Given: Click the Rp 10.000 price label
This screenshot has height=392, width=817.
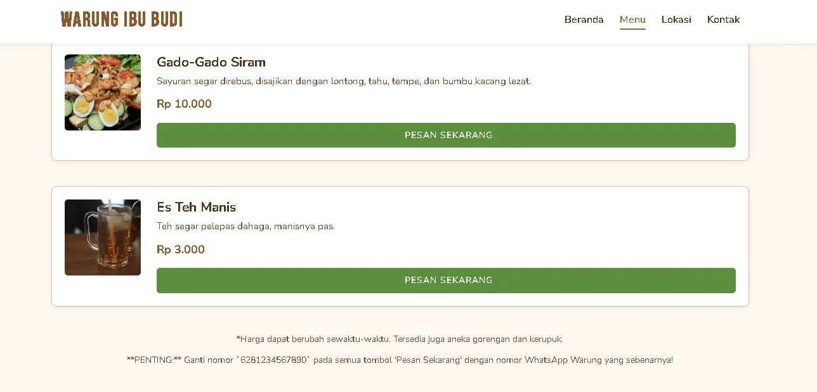Looking at the screenshot, I should coord(184,104).
